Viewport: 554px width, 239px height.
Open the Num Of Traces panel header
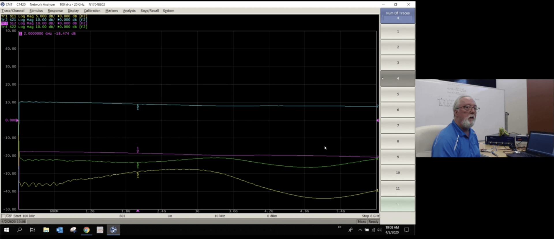[x=398, y=15]
